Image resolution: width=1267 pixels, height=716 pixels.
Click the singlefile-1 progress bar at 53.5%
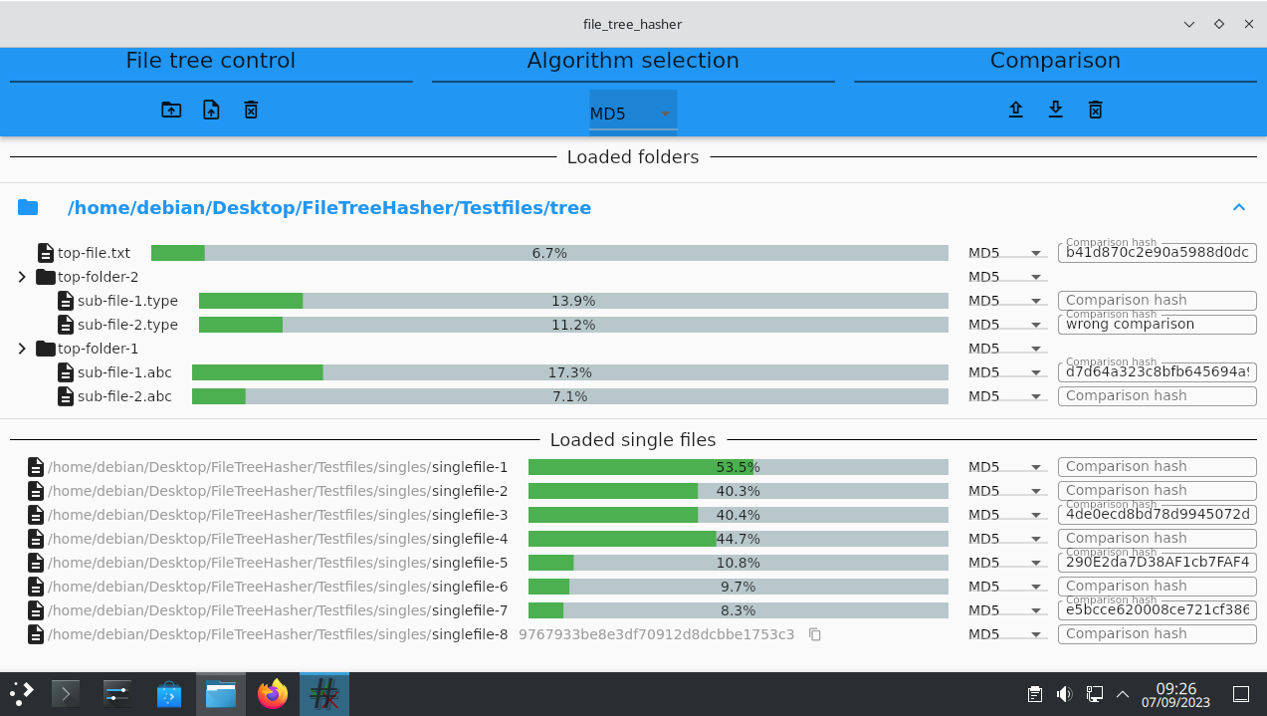pyautogui.click(x=738, y=467)
